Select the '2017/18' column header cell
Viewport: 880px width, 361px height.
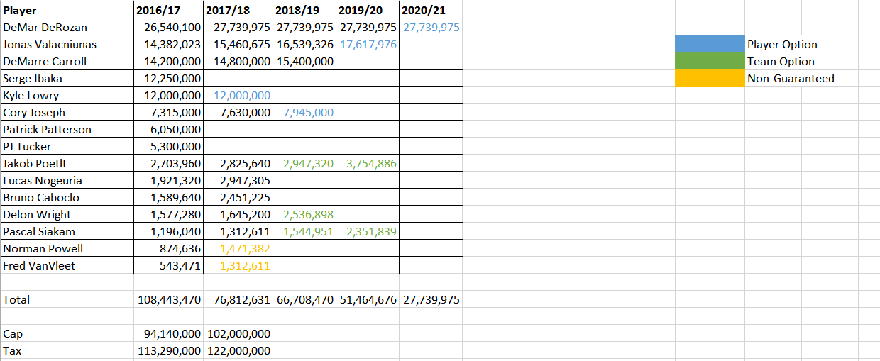pos(238,10)
